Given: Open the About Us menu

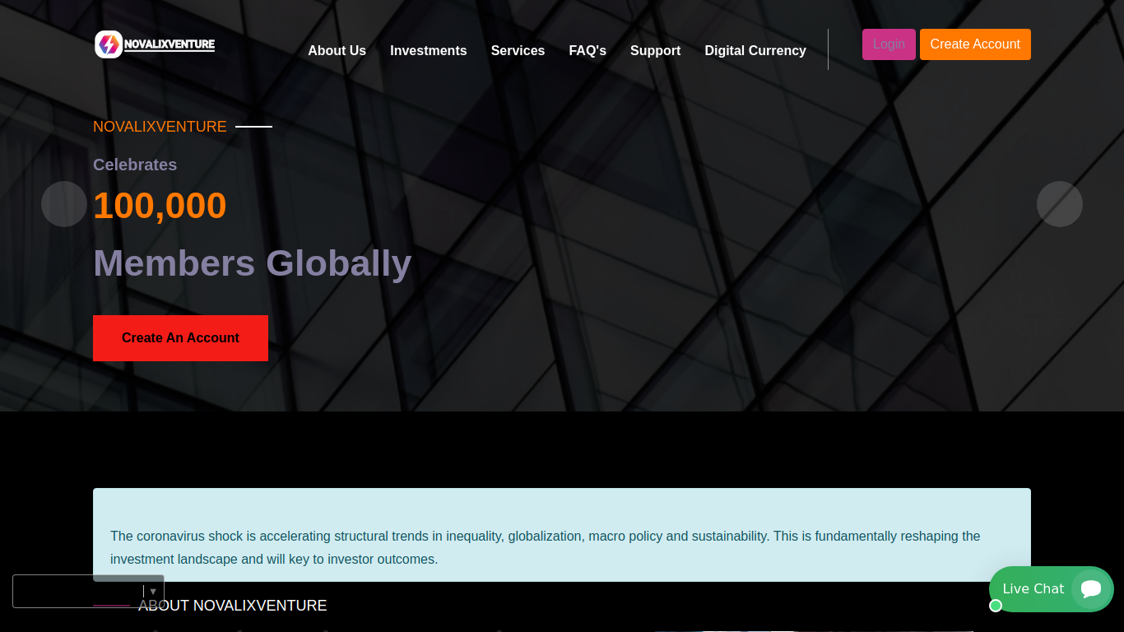Looking at the screenshot, I should coord(337,51).
